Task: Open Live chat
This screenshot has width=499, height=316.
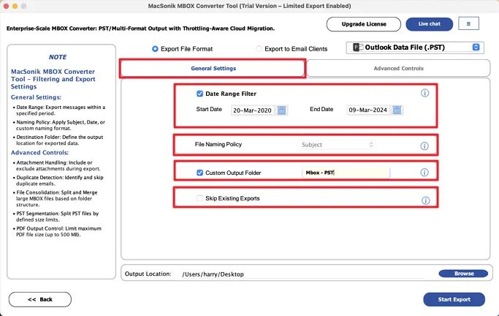Action: click(x=430, y=24)
